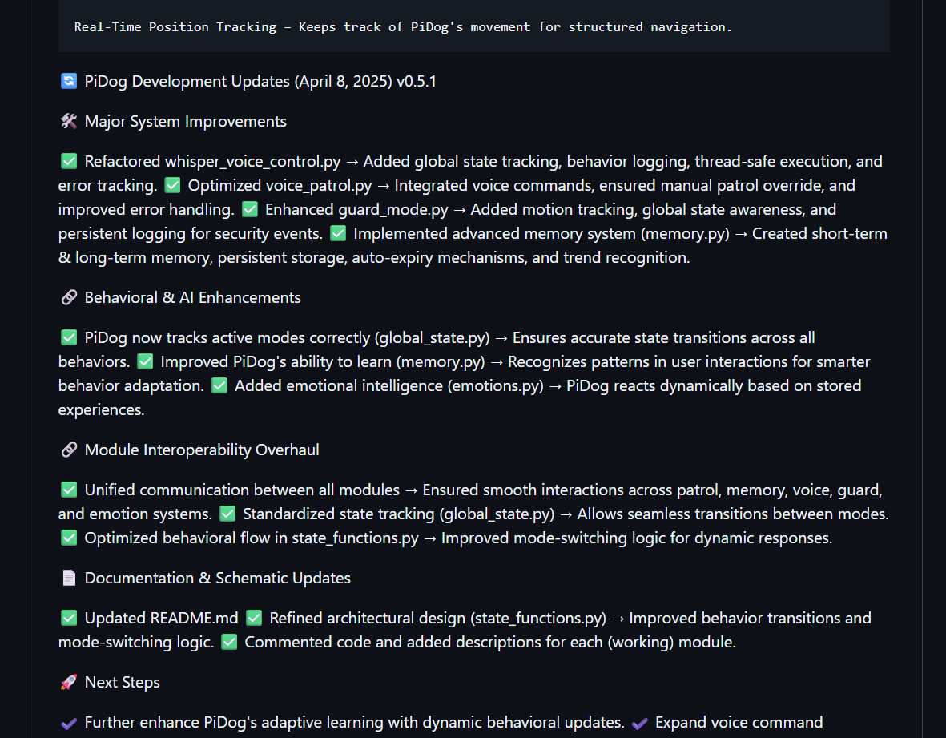Viewport: 946px width, 738px height.
Task: Click the rocket emoji next to Next Steps
Action: click(69, 682)
